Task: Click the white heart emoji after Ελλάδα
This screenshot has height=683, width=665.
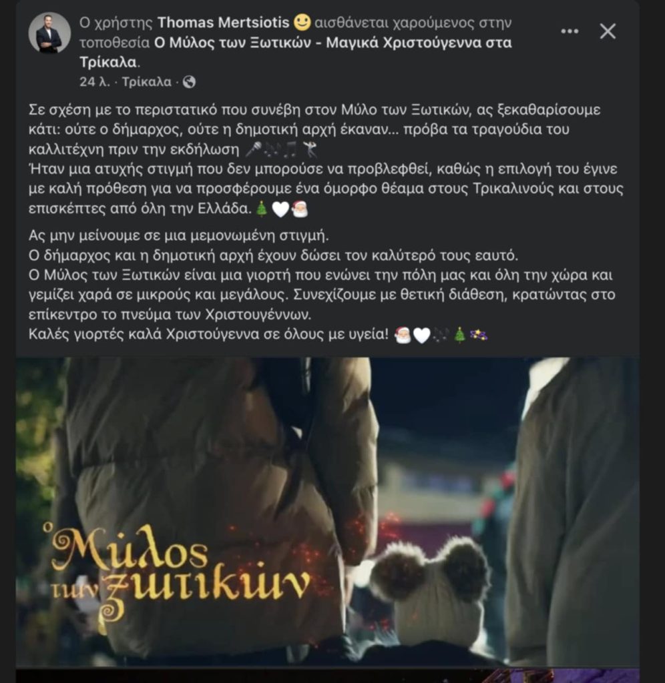Action: point(280,209)
